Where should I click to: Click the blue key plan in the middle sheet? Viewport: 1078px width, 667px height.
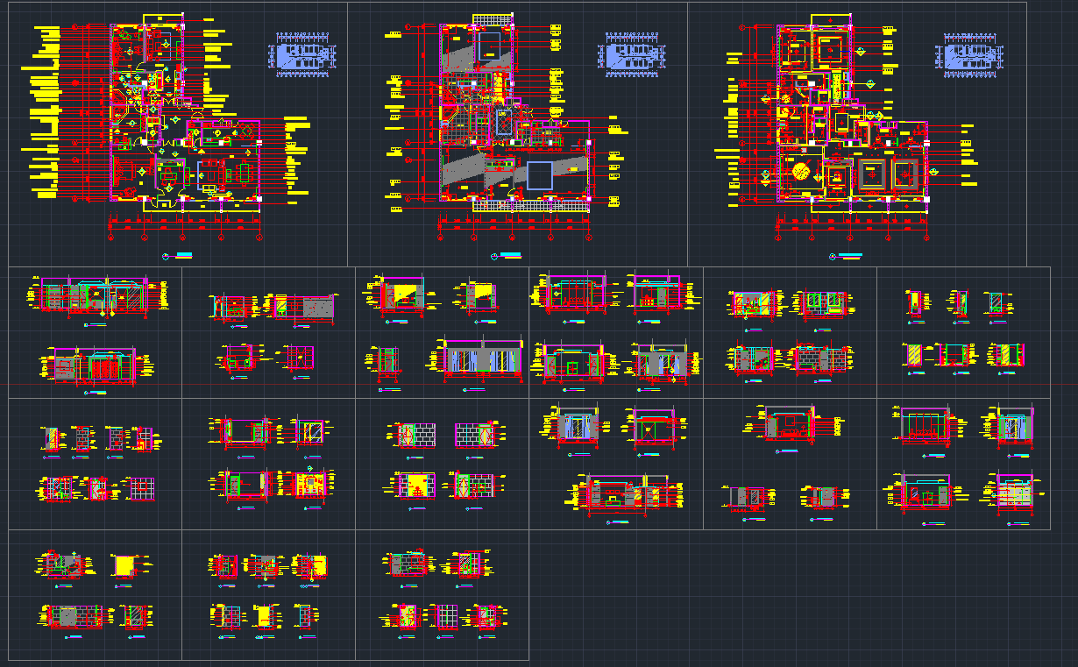point(631,55)
